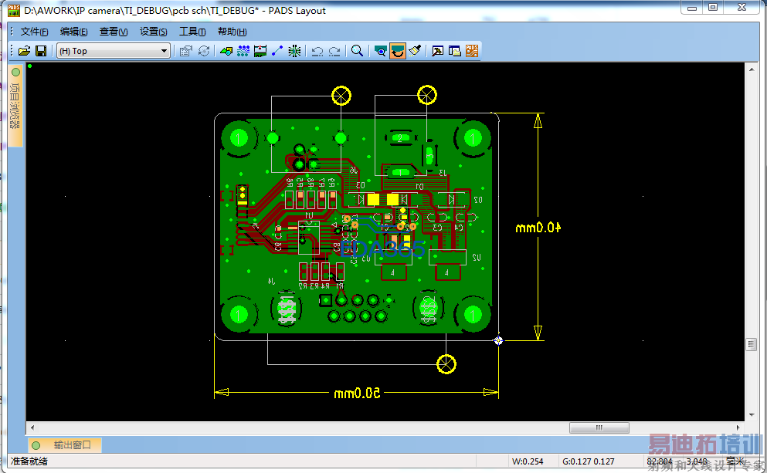
Task: Save the design with the floppy disk icon
Action: tap(41, 51)
